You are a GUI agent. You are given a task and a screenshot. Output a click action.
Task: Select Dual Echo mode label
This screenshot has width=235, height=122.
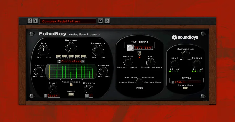[130, 77]
